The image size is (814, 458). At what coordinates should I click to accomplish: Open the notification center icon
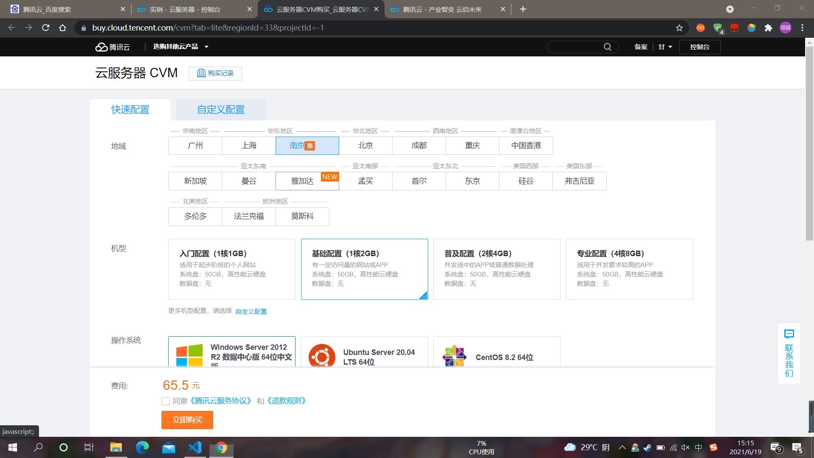tap(797, 448)
